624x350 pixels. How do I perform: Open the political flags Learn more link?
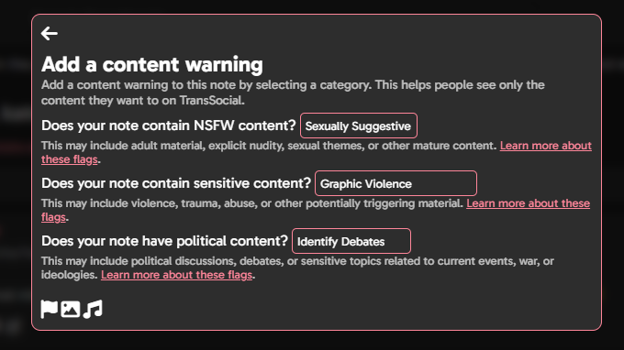(x=177, y=275)
